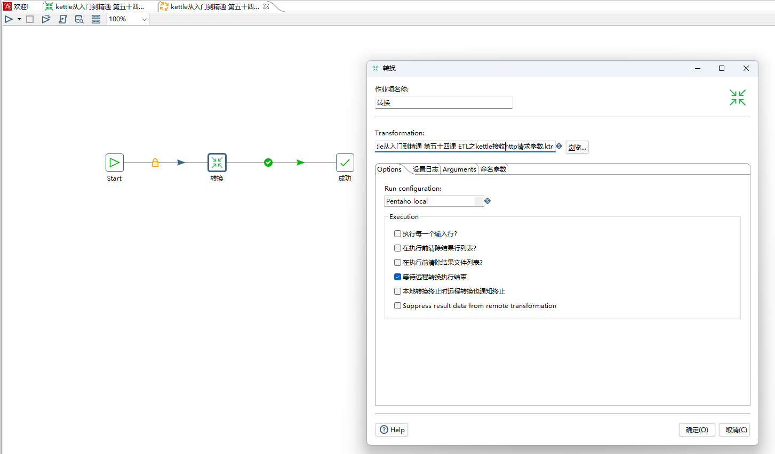Click variable icon beside Transformation path
This screenshot has width=775, height=454.
click(559, 146)
